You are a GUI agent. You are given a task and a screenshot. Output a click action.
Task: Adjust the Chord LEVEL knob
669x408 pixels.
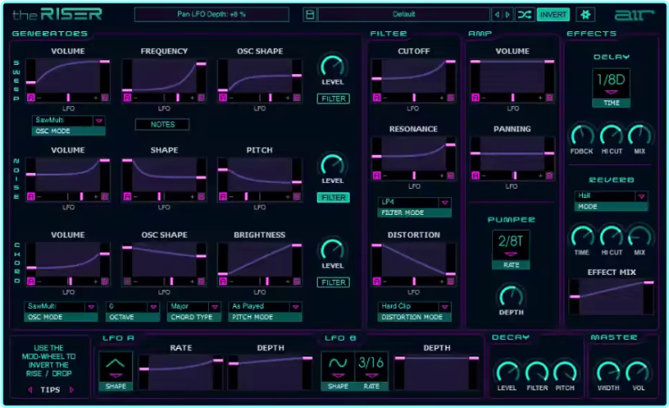(332, 250)
